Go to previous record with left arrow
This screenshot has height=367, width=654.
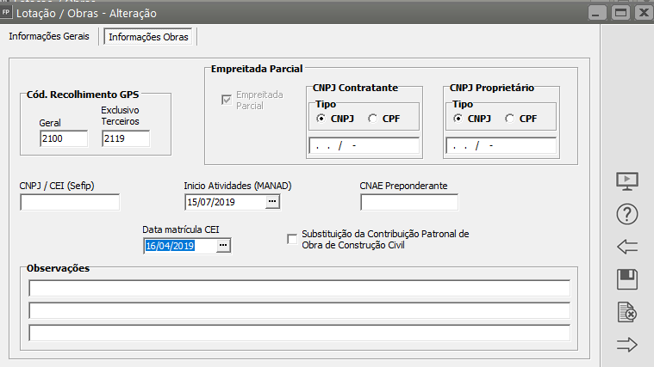click(626, 247)
